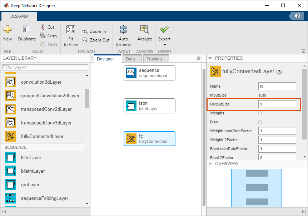This screenshot has height=216, width=308.
Task: Click the layer library vertical scrollbar
Action: (x=87, y=98)
